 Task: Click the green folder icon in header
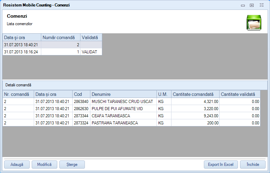254,23
